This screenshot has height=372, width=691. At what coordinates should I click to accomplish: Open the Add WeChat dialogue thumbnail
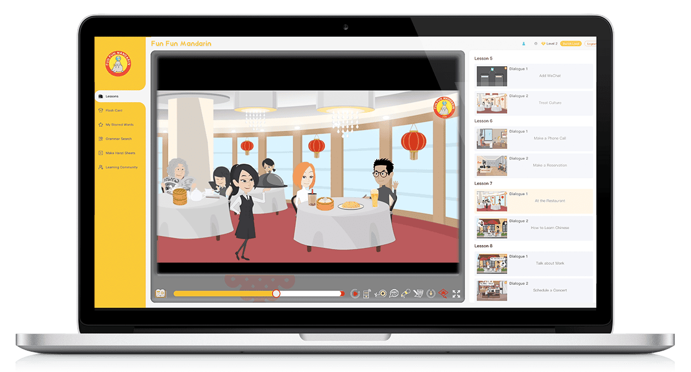tap(491, 76)
